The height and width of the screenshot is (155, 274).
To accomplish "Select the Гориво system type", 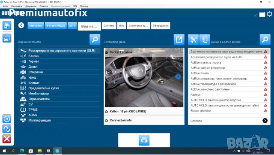I will 59,61.
